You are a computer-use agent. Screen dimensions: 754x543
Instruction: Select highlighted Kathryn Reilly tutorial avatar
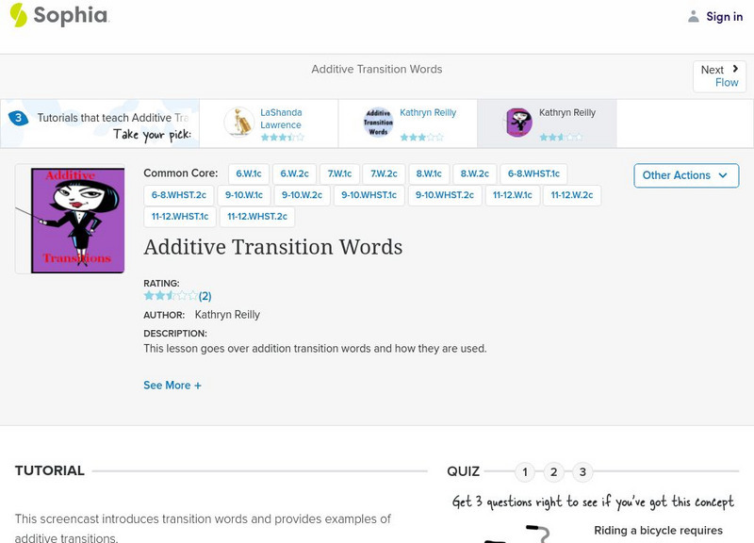tap(517, 122)
